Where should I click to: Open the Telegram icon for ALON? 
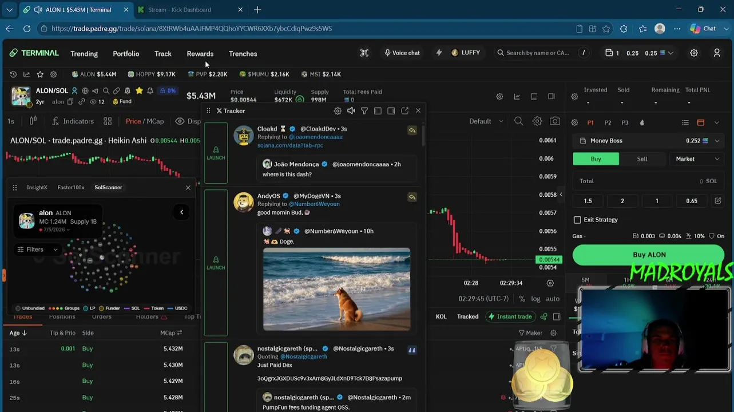pos(95,90)
